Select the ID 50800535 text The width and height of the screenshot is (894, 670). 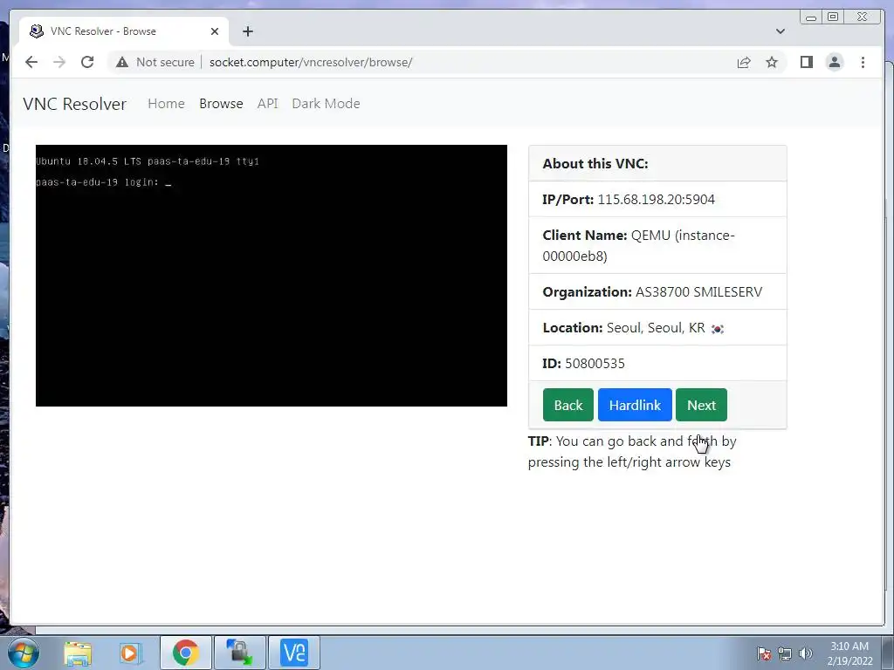pos(584,364)
